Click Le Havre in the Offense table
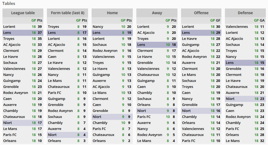 (x=189, y=39)
